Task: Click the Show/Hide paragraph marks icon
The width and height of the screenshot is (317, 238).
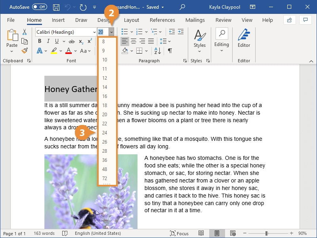Action: pyautogui.click(x=170, y=51)
